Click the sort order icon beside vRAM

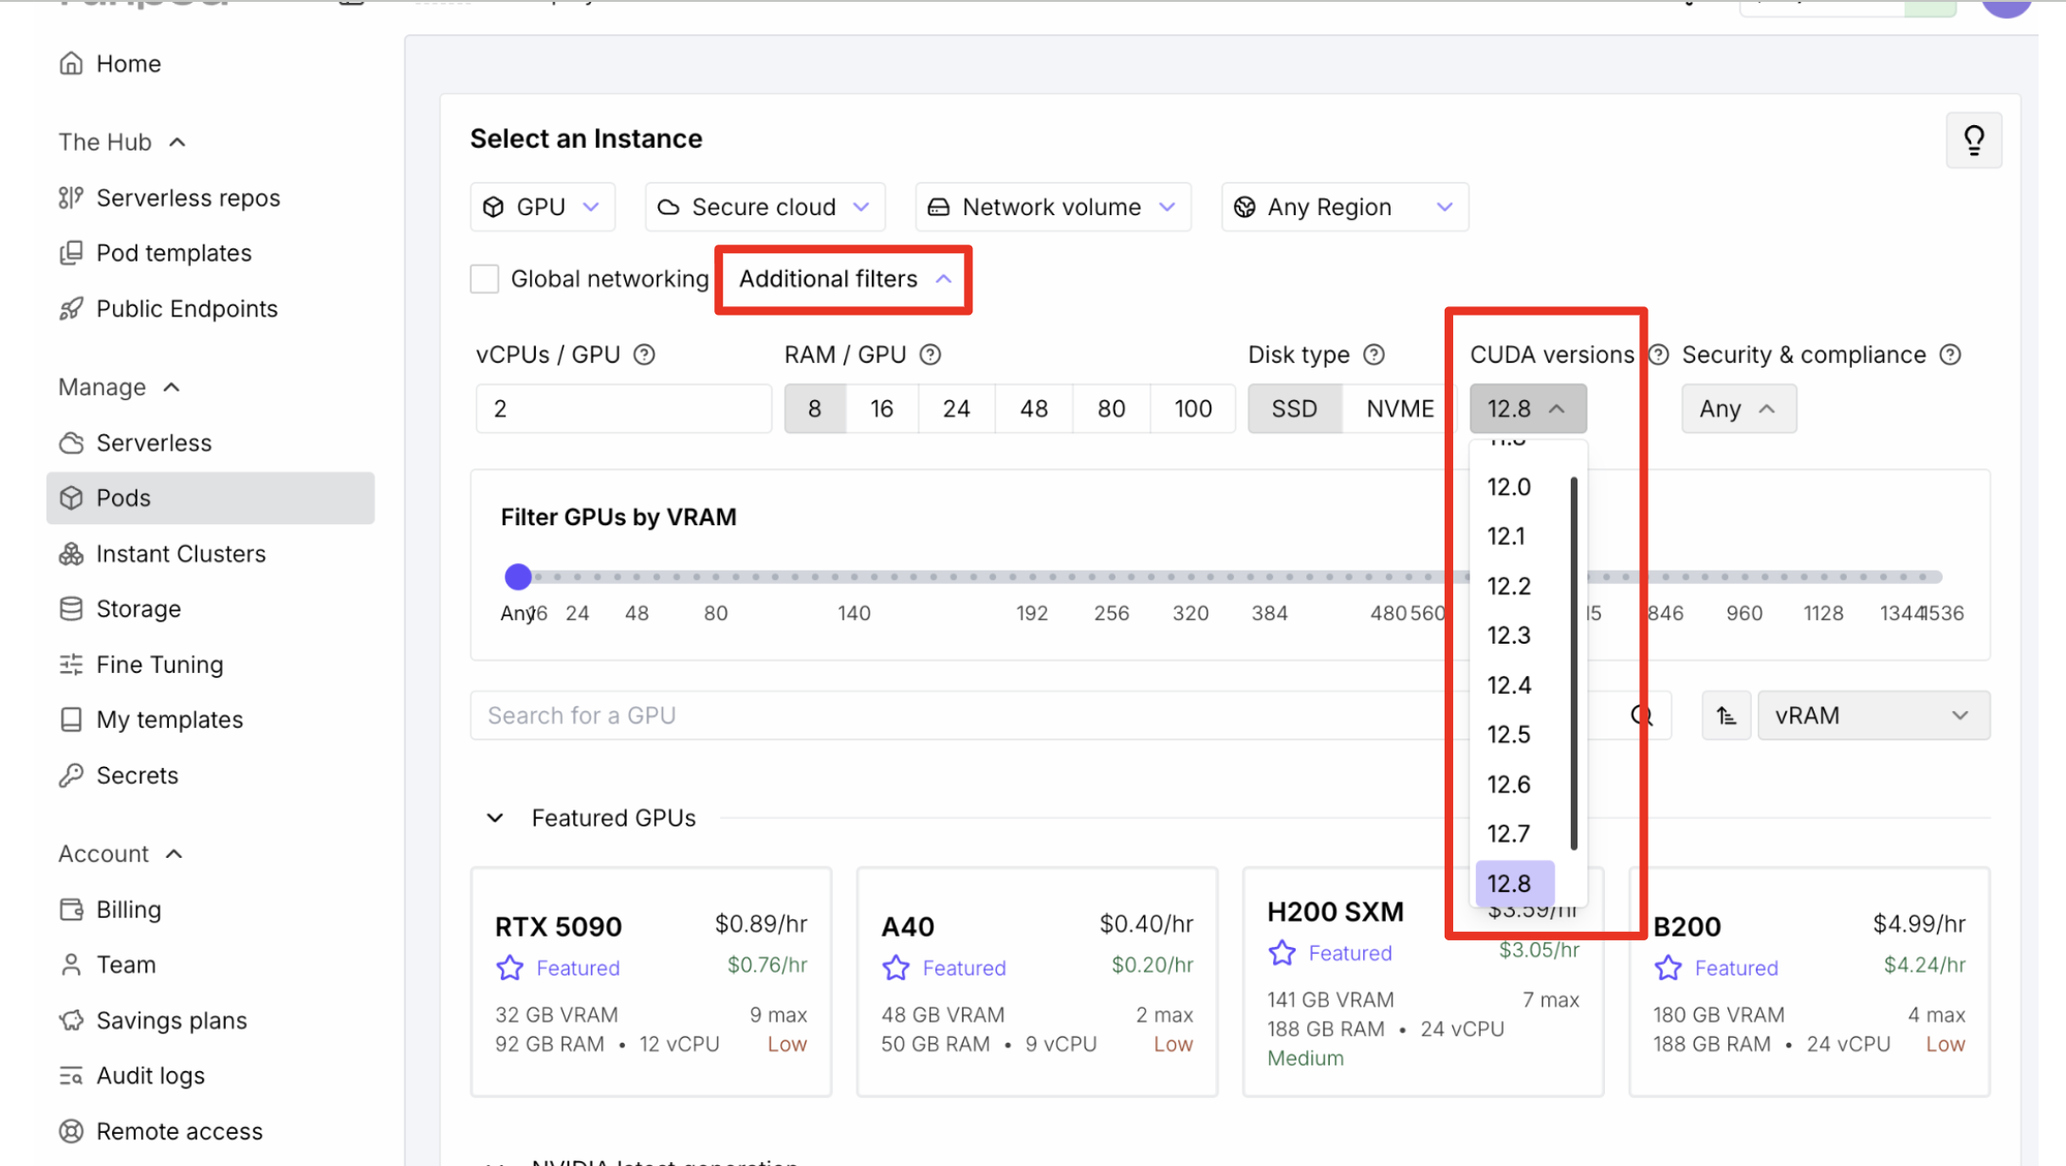pyautogui.click(x=1725, y=716)
